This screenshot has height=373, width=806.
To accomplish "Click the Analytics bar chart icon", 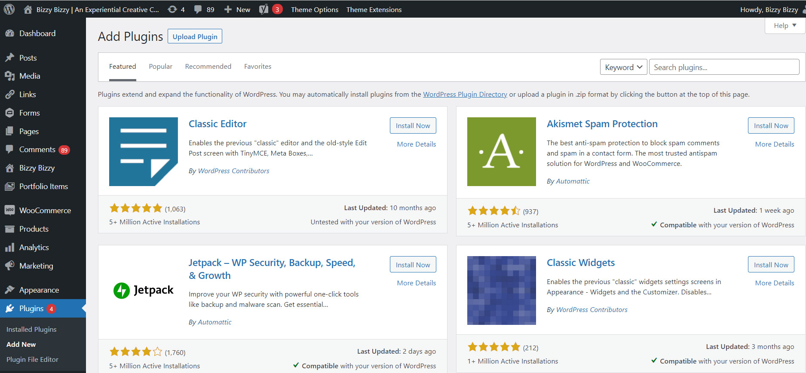I will coord(9,248).
